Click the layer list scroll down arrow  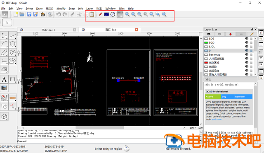pyautogui.click(x=255, y=74)
